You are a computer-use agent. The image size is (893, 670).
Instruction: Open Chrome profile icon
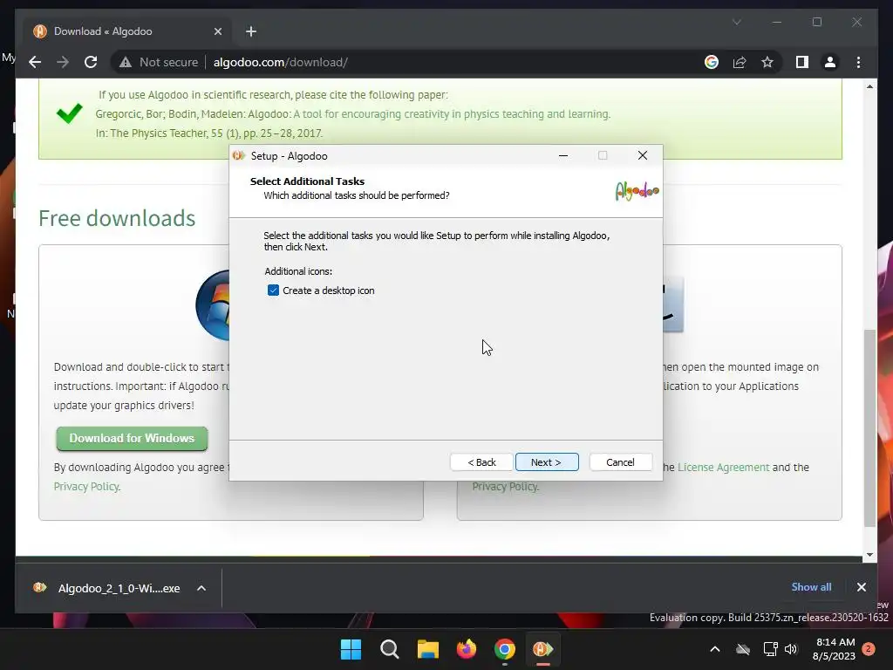[830, 62]
